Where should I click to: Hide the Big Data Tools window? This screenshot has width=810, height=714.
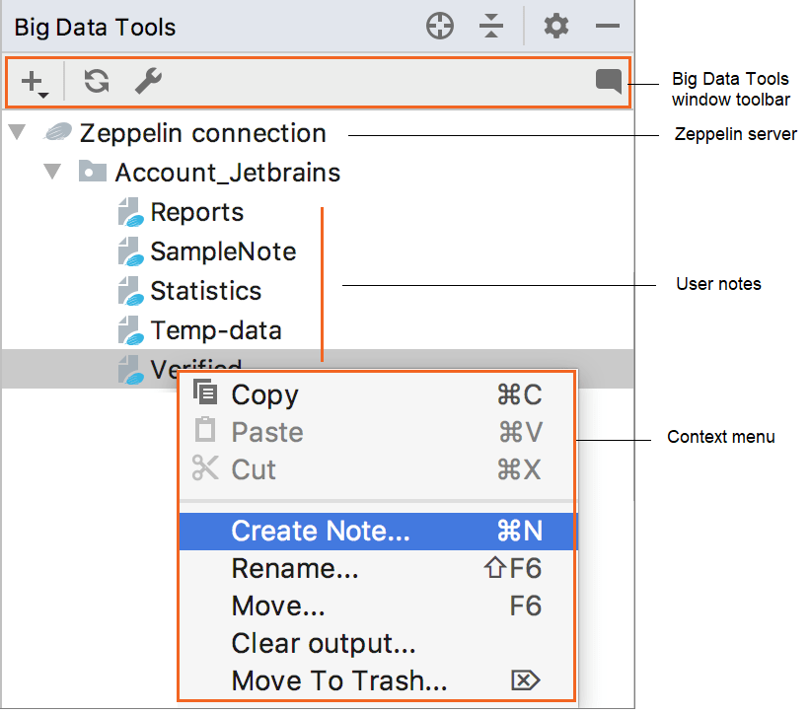click(608, 27)
